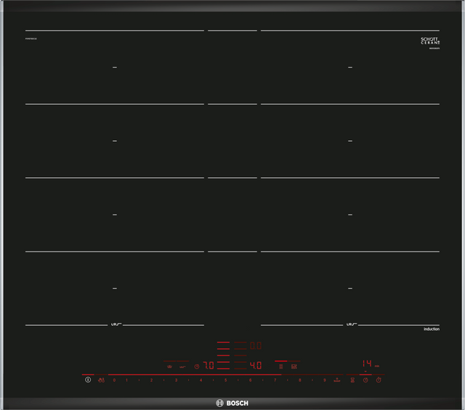The image size is (465, 410).
Task: Tap the BOSCH logo on front bezel
Action: [x=232, y=403]
